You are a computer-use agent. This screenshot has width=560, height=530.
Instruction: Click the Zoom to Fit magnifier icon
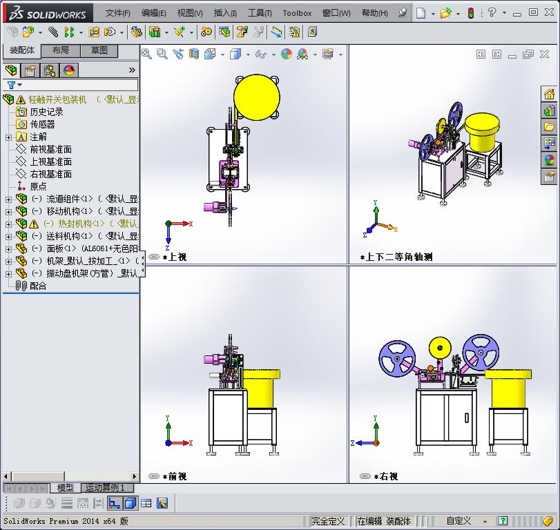146,55
